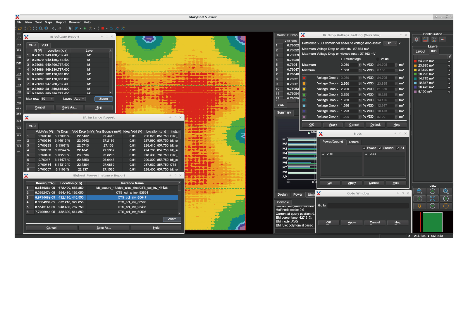Click the color palette Configuration icon
Viewport: 468px width, 311px height.
click(434, 39)
